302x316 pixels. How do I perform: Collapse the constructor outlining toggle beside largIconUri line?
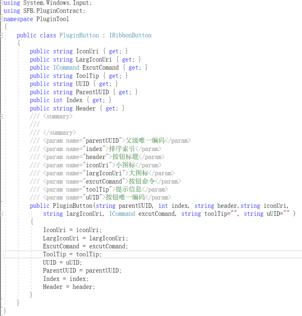[x=1, y=214]
